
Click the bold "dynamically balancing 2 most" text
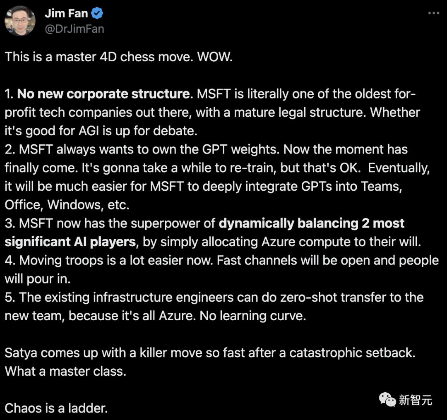point(311,223)
